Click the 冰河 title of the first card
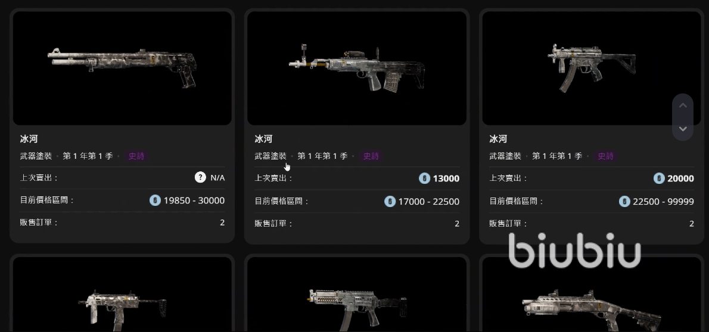This screenshot has width=709, height=332. [x=29, y=139]
